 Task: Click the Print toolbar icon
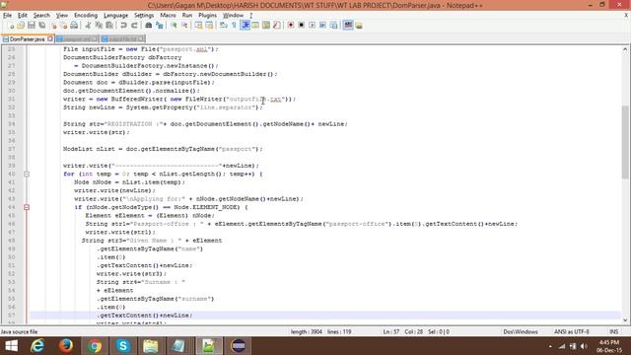[74, 26]
